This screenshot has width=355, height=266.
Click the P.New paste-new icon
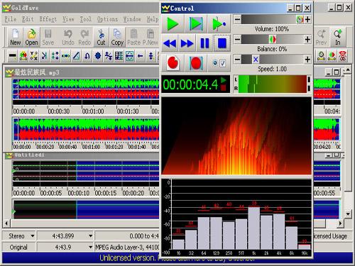click(151, 37)
